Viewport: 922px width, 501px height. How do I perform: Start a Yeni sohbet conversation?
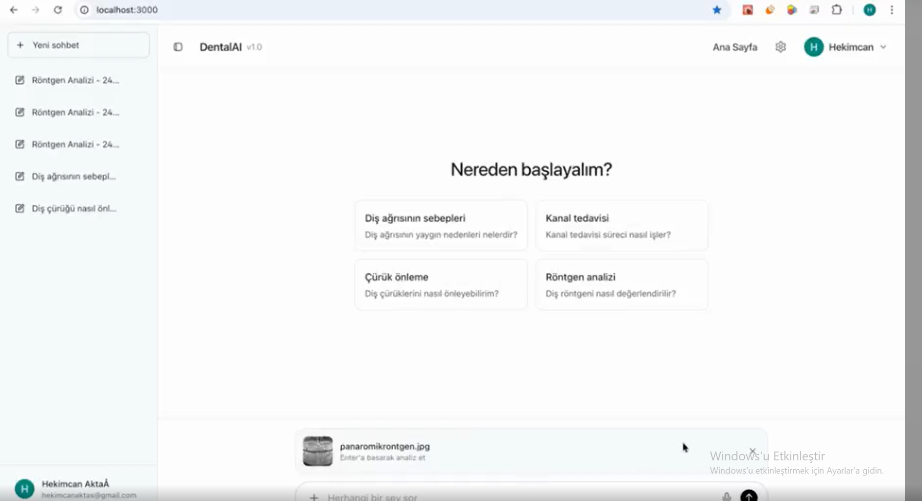(78, 45)
